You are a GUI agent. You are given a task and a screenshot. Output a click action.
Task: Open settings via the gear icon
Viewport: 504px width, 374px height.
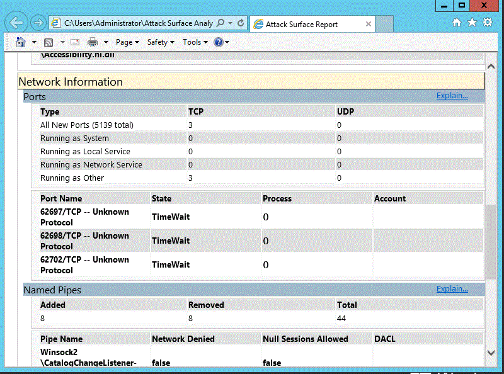487,23
